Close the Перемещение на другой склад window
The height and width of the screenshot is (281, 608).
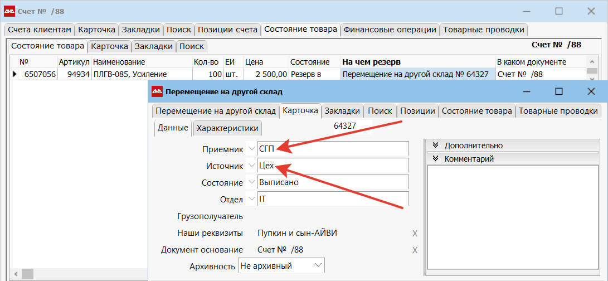point(591,91)
